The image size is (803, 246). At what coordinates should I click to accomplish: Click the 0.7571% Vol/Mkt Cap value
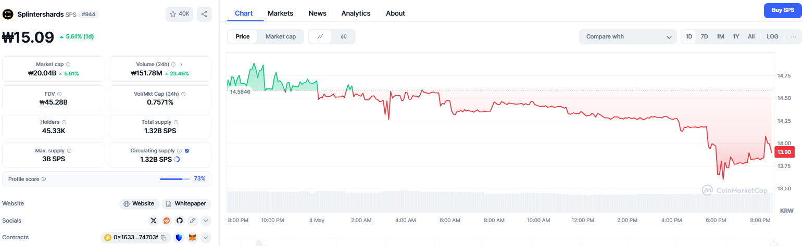(x=160, y=102)
